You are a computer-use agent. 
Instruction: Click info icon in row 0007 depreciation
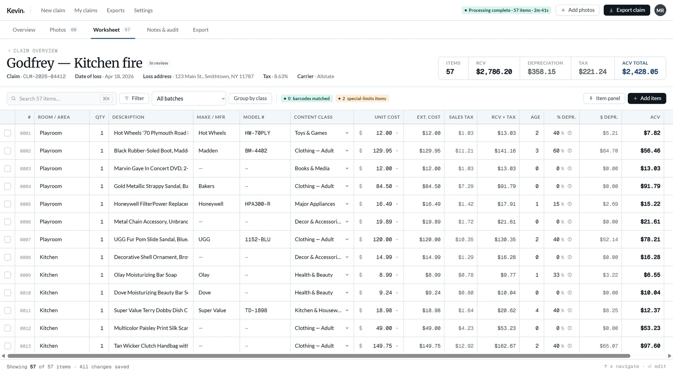[x=570, y=240]
